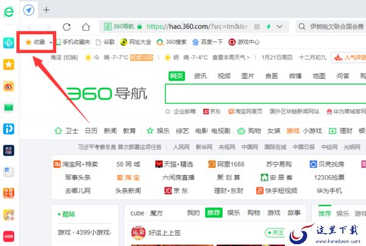Click the 人气评选 hot button

coord(348,57)
